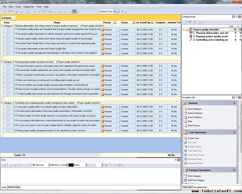This screenshot has width=242, height=194.
Task: Collapse Category 3 Controlling and evaluating group
Action: [x=2, y=103]
